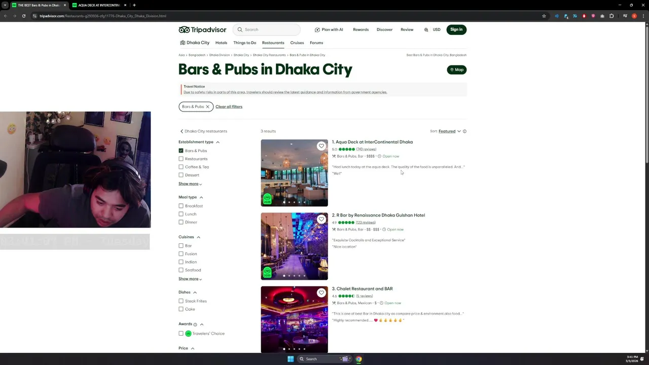This screenshot has height=365, width=649.
Task: Click the Tripadvisor owl logo
Action: pyautogui.click(x=185, y=29)
